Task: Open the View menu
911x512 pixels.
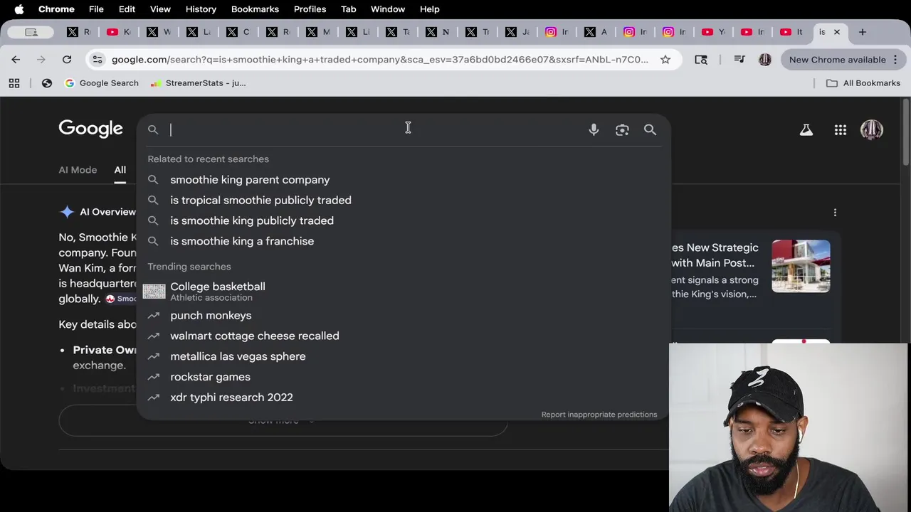Action: [x=160, y=9]
